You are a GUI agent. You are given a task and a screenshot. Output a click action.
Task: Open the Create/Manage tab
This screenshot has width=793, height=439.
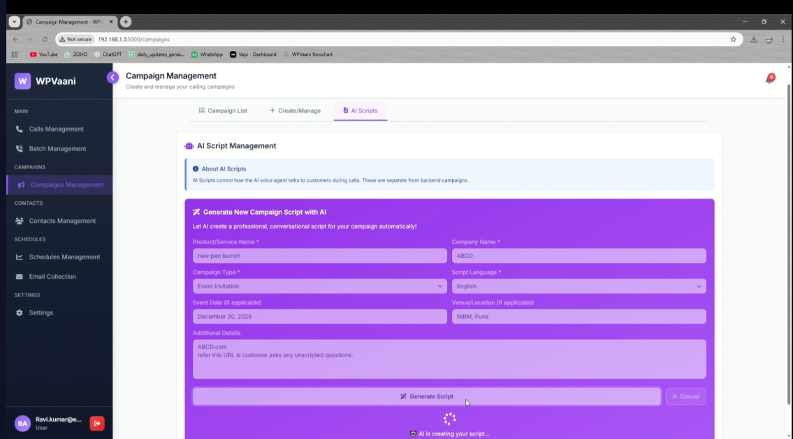[x=294, y=110]
